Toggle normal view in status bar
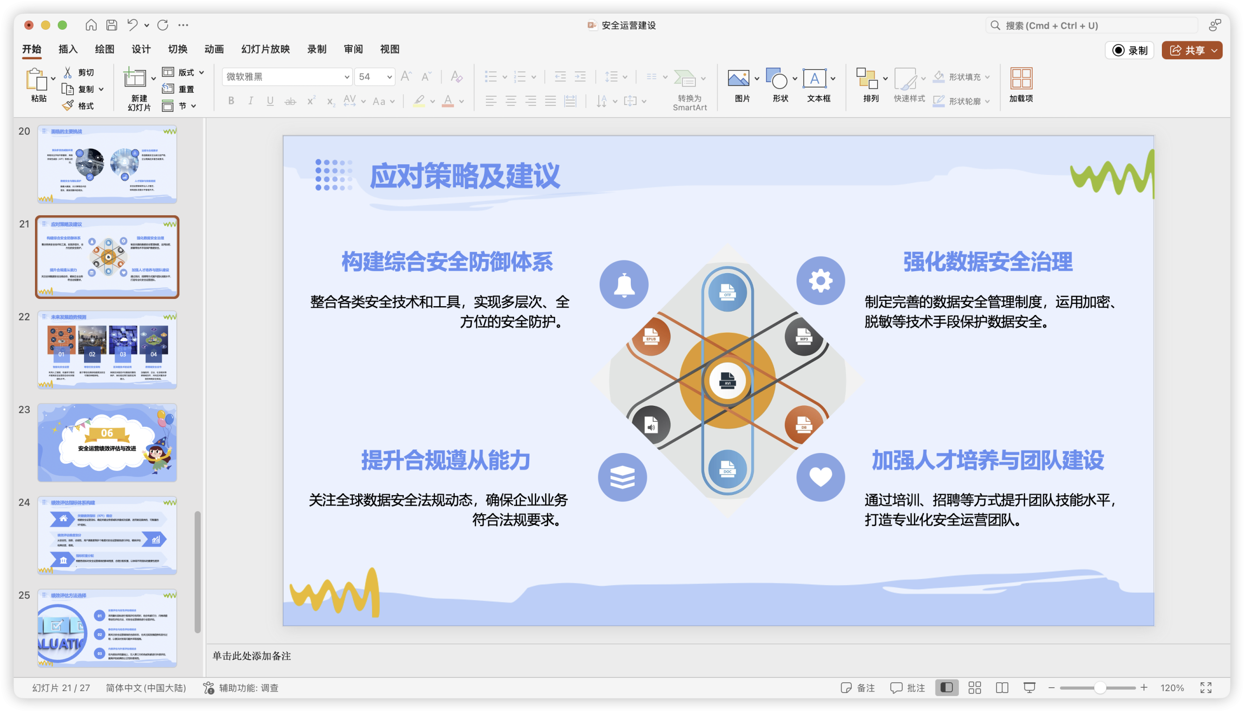The width and height of the screenshot is (1244, 712). (946, 688)
